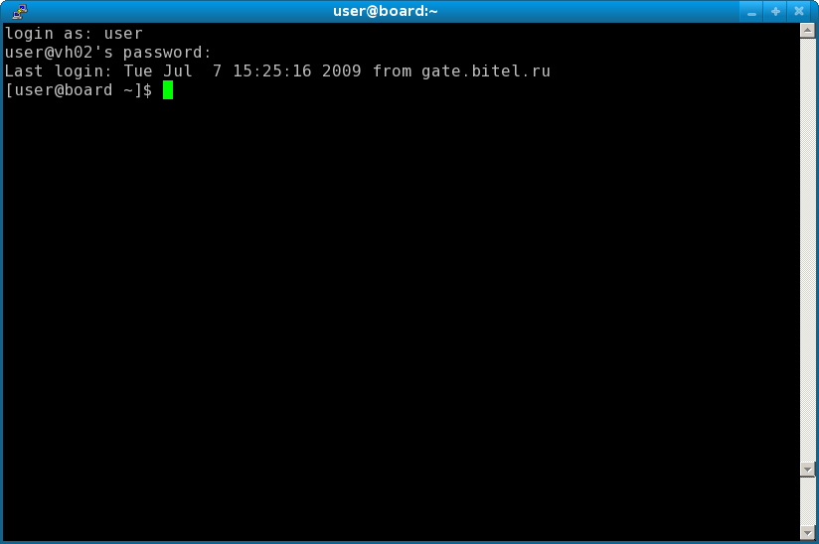Click the 'login as:' text line
The width and height of the screenshot is (819, 544).
click(74, 34)
